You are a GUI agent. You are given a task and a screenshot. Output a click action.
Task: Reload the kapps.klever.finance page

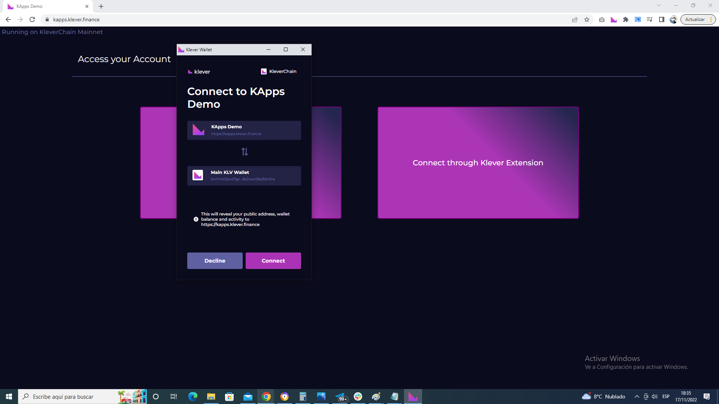point(32,19)
